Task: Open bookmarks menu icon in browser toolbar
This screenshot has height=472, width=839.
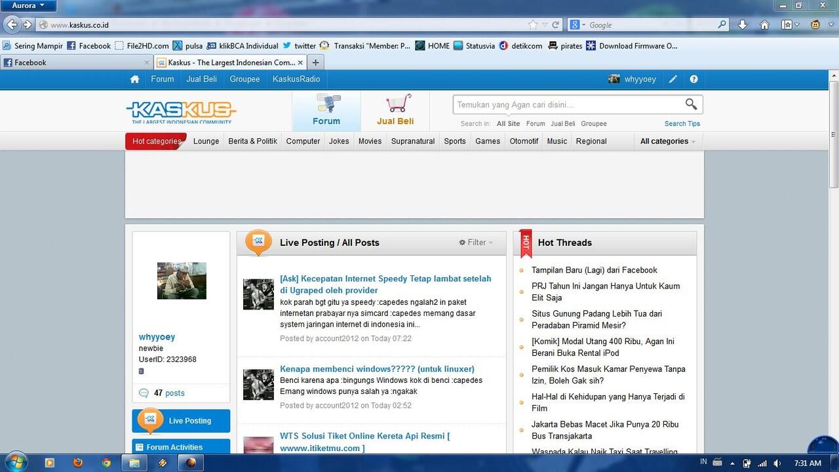Action: pos(787,25)
